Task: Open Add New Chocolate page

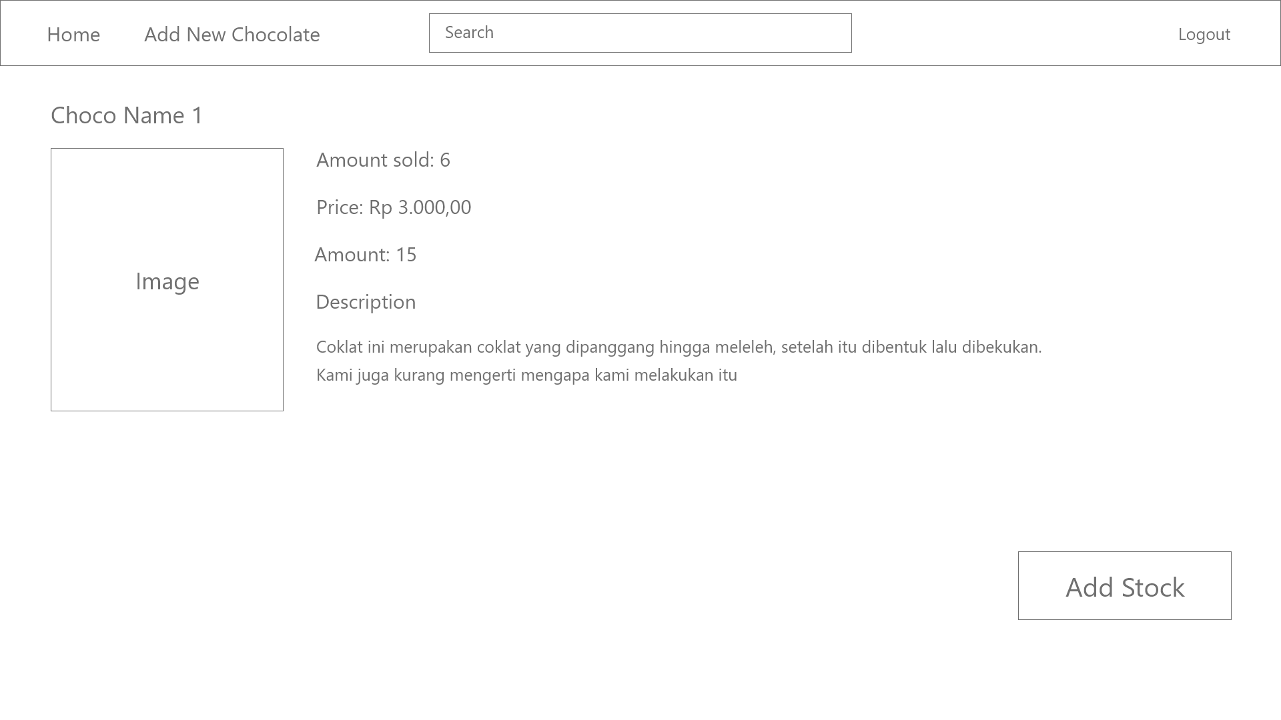Action: [x=232, y=34]
